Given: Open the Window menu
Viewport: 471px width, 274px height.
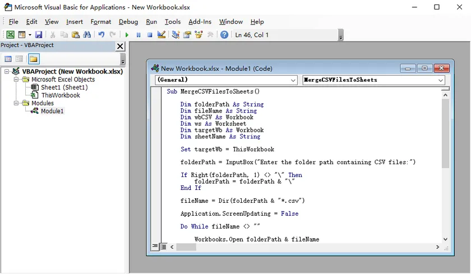Looking at the screenshot, I should click(x=230, y=22).
